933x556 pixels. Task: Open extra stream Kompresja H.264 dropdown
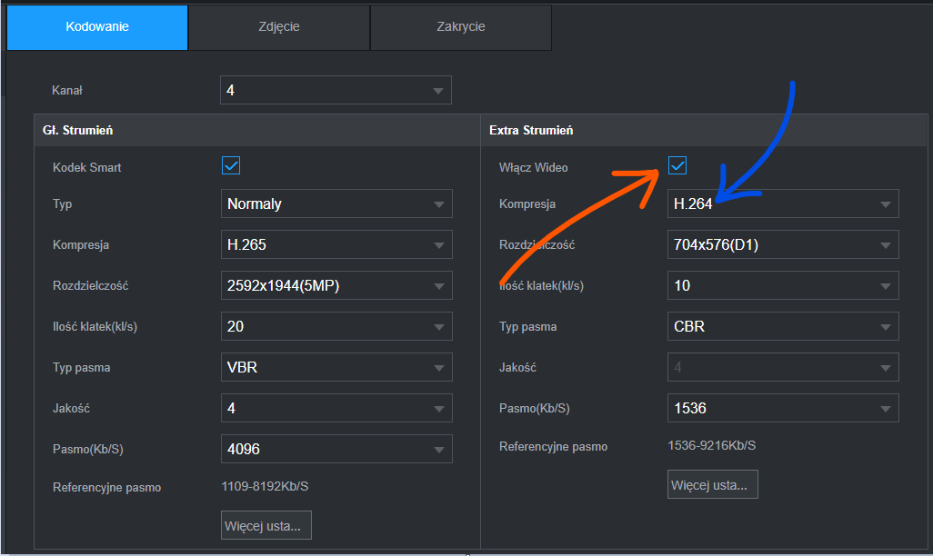pos(783,204)
